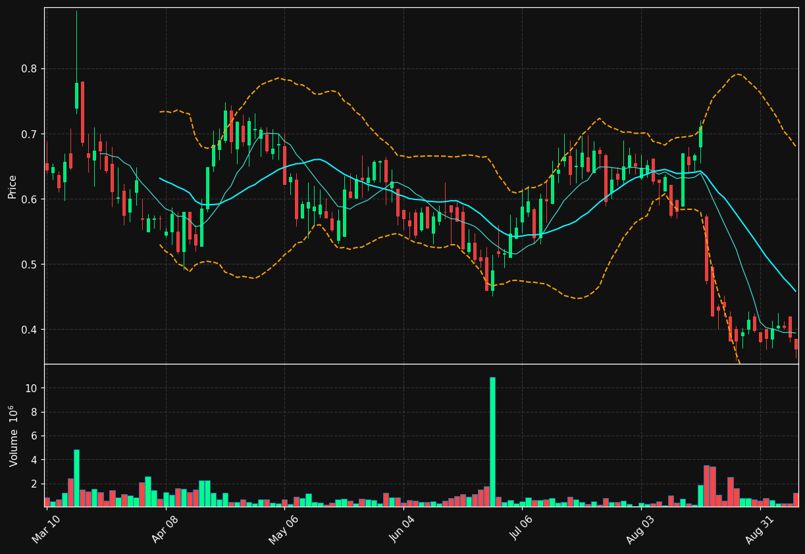The width and height of the screenshot is (805, 554).
Task: Click the 6 volume axis label
Action: click(36, 436)
